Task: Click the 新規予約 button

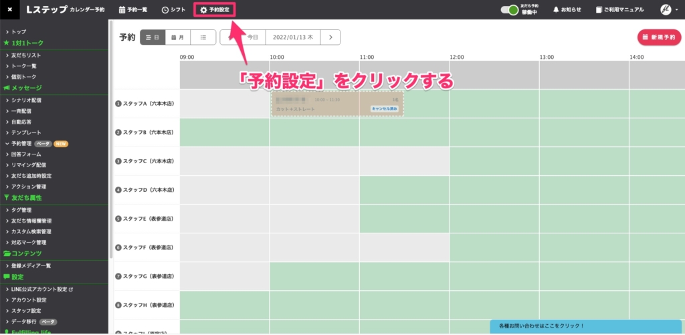Action: click(x=660, y=37)
